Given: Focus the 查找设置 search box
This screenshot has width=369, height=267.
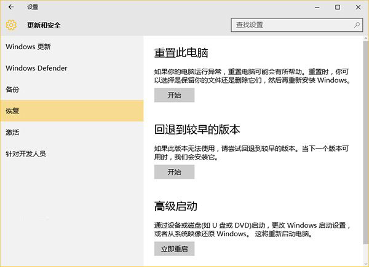Looking at the screenshot, I should click(290, 25).
